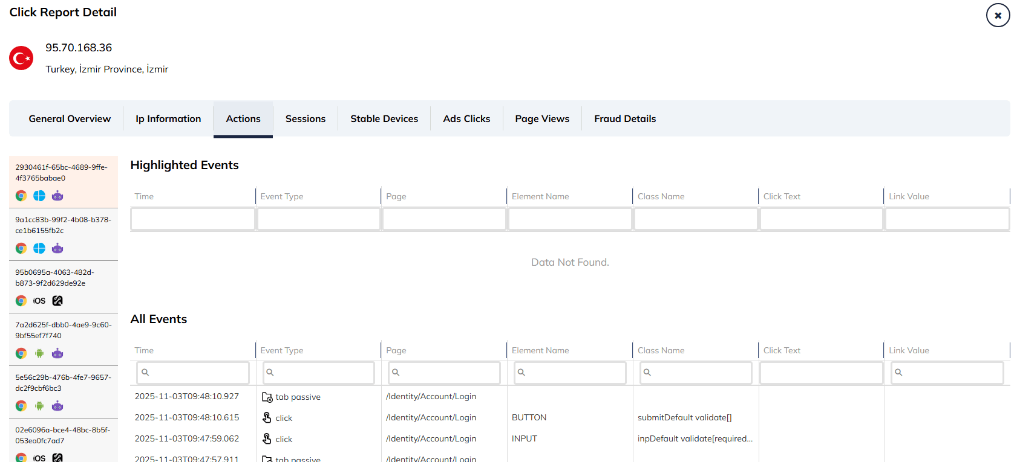This screenshot has height=462, width=1017.
Task: Click the Highlighted Events Event Type filter box
Action: click(x=319, y=219)
